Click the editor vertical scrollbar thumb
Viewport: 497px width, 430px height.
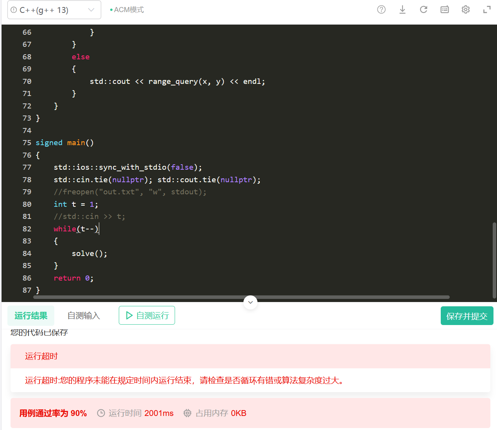click(494, 260)
